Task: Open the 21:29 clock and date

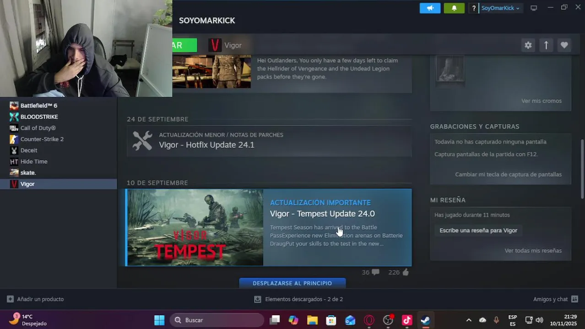Action: click(563, 320)
